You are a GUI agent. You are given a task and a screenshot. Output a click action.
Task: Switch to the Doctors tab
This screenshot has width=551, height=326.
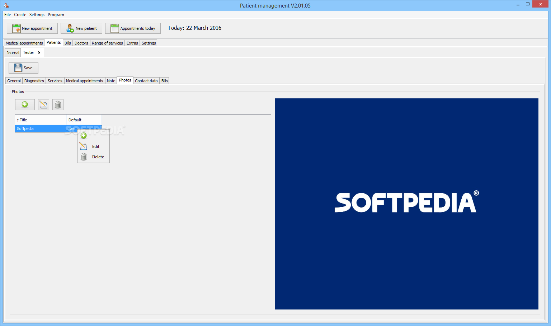pos(81,43)
